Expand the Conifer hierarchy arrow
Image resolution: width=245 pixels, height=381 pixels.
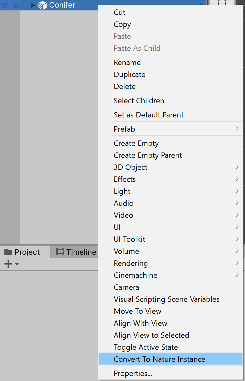click(33, 5)
